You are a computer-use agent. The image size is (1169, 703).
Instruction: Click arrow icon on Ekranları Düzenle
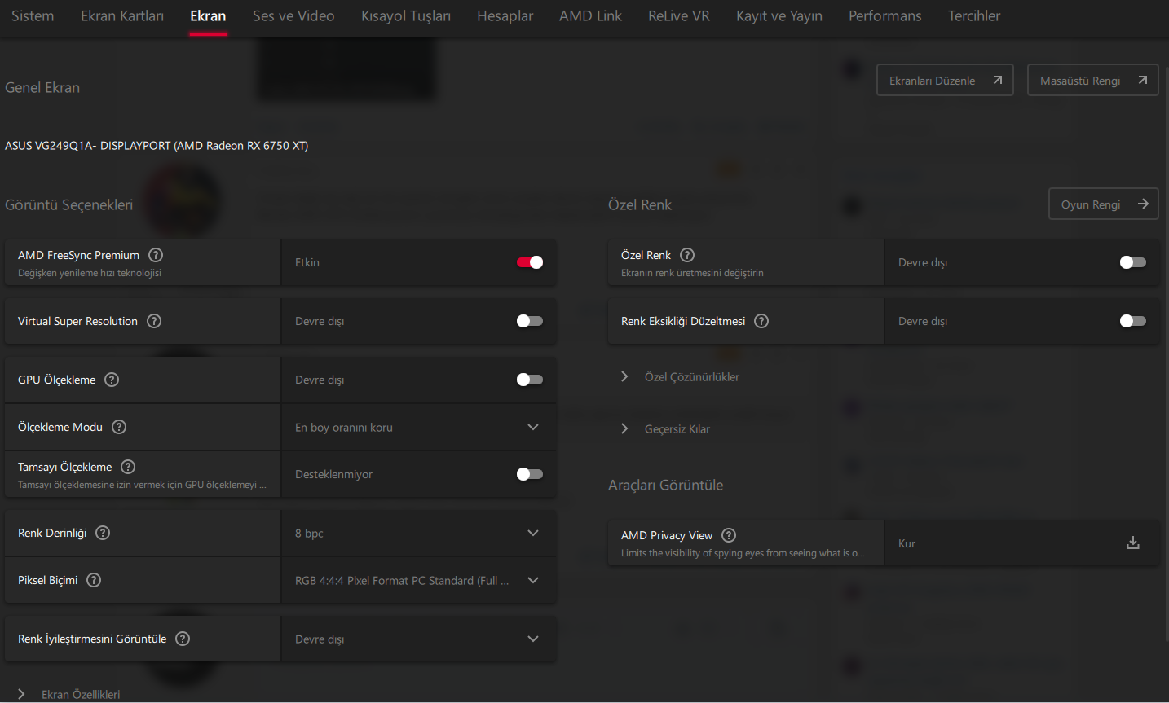997,80
